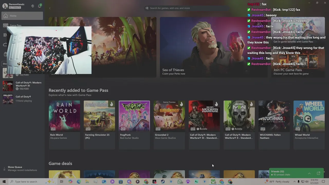Open WUCHANG: Fallen Feathers cover art
This screenshot has width=329, height=185.
[274, 116]
